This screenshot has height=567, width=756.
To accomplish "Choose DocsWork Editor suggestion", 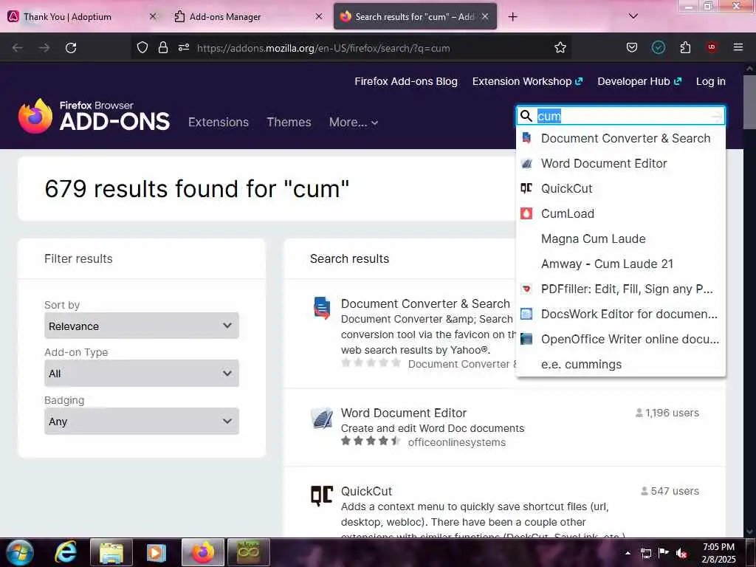I will [x=620, y=314].
